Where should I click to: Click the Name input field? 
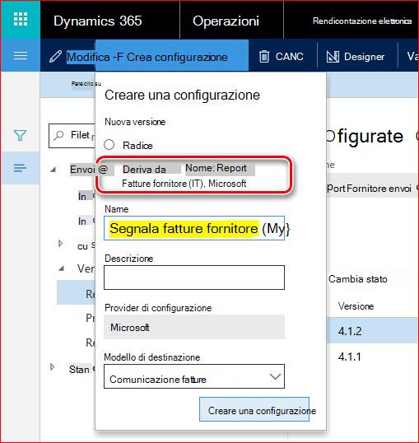point(194,228)
